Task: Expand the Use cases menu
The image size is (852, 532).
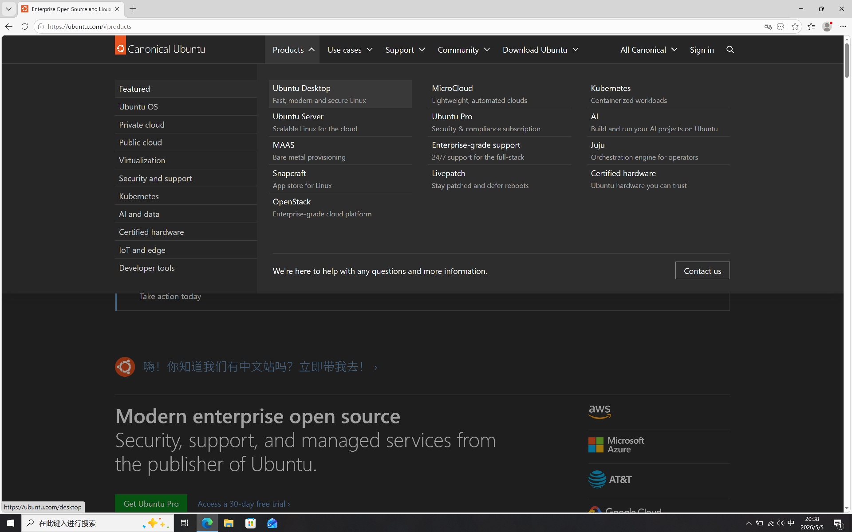Action: 350,50
